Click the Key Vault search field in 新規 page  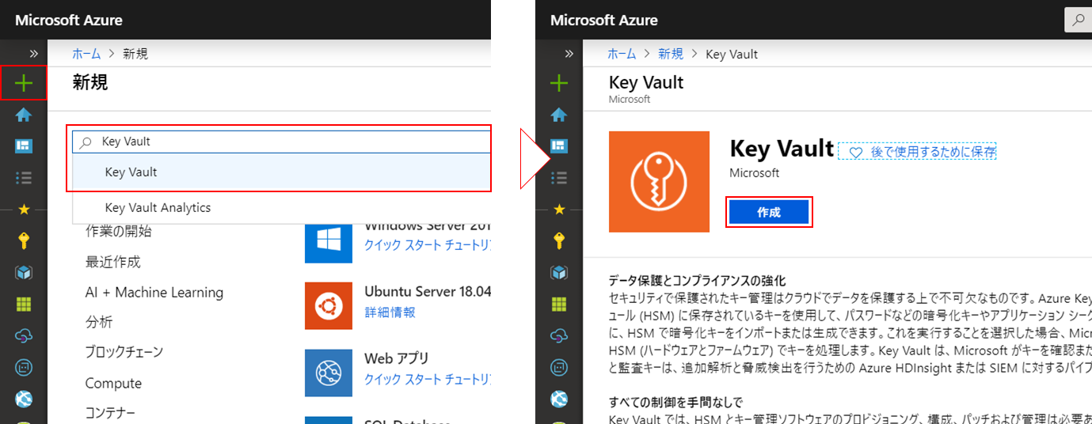(x=281, y=142)
